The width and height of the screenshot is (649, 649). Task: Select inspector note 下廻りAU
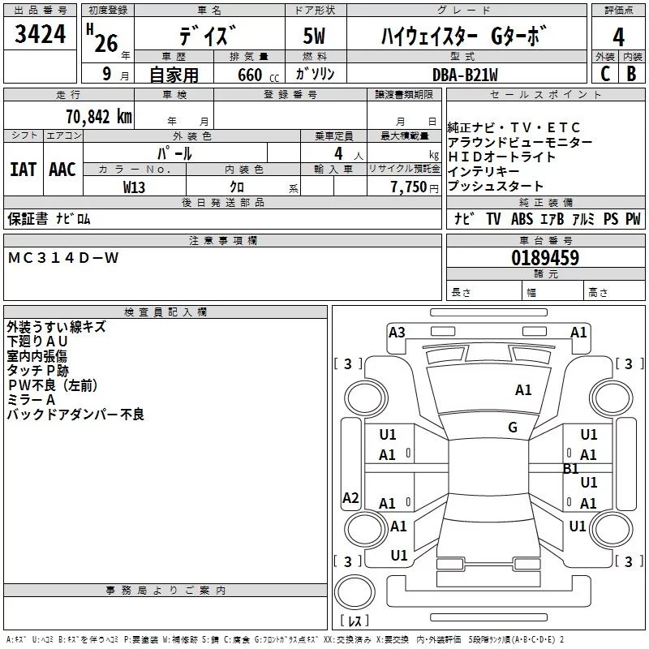pyautogui.click(x=37, y=342)
